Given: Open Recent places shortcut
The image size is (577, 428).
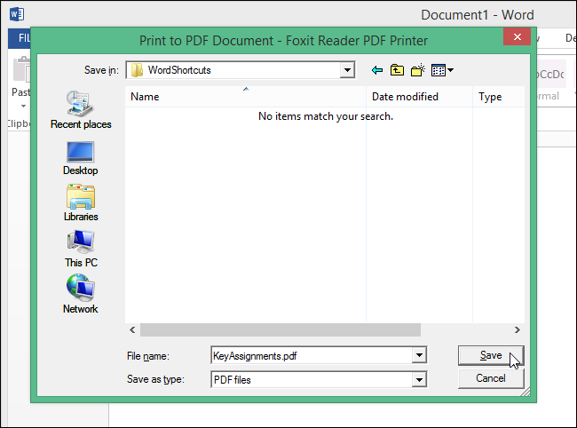Looking at the screenshot, I should click(x=81, y=110).
